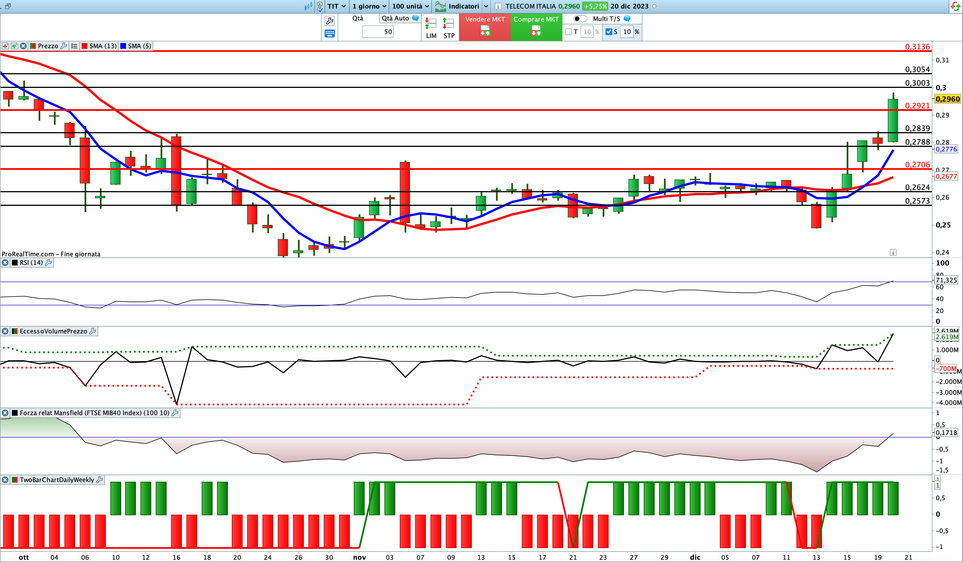
Task: Click the wrench settings icon in trading bar
Action: 329,21
